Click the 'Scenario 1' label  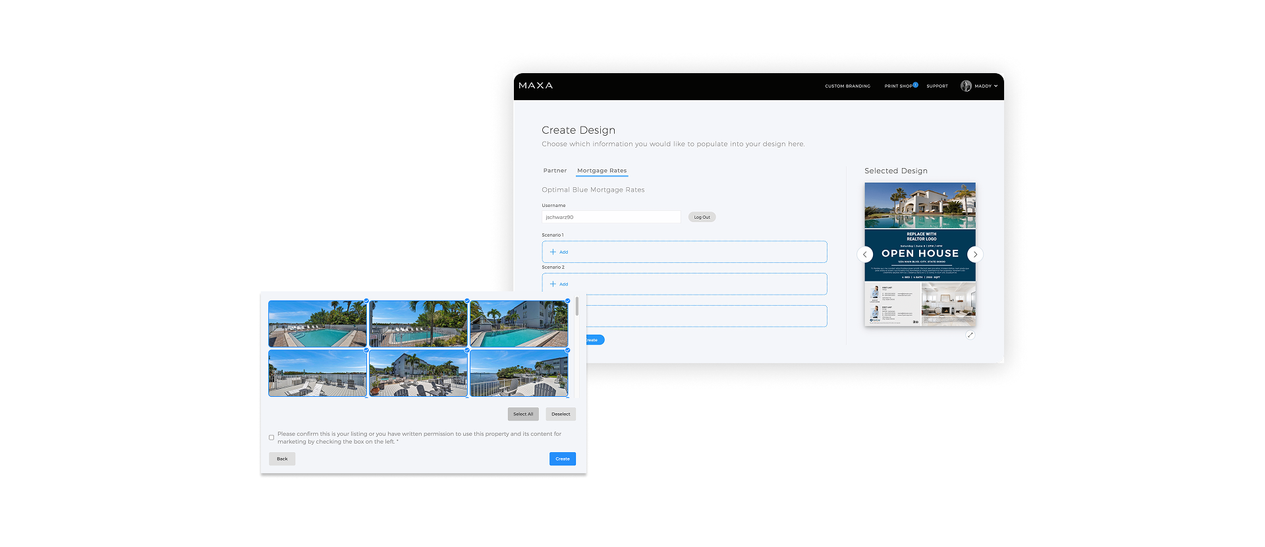(x=553, y=235)
